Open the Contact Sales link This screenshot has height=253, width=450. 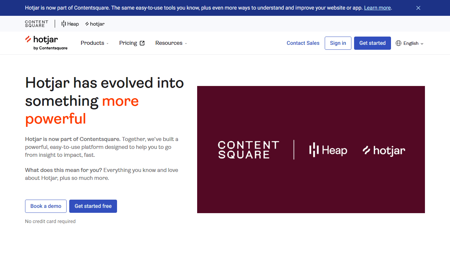(x=303, y=43)
